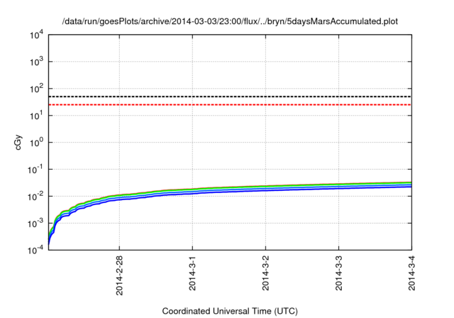
Task: Click the Coordinated Universal Time (UTC) label
Action: (230, 311)
